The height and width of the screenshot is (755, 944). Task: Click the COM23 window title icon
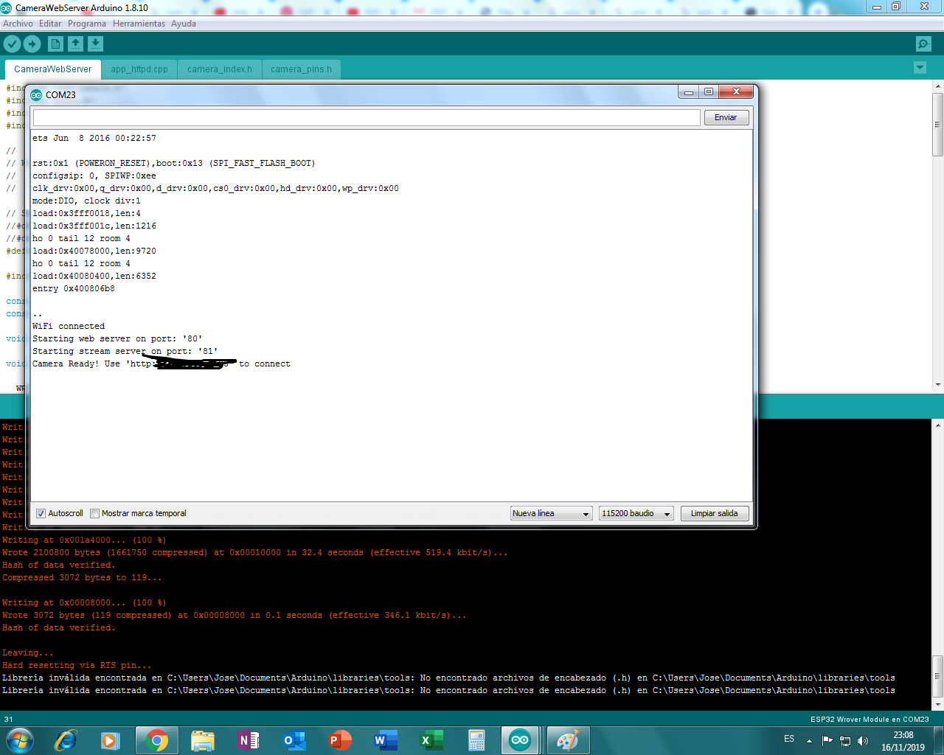36,94
